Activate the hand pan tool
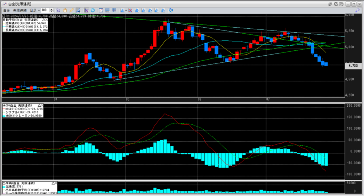The height and width of the screenshot is (196, 364). pos(65,10)
